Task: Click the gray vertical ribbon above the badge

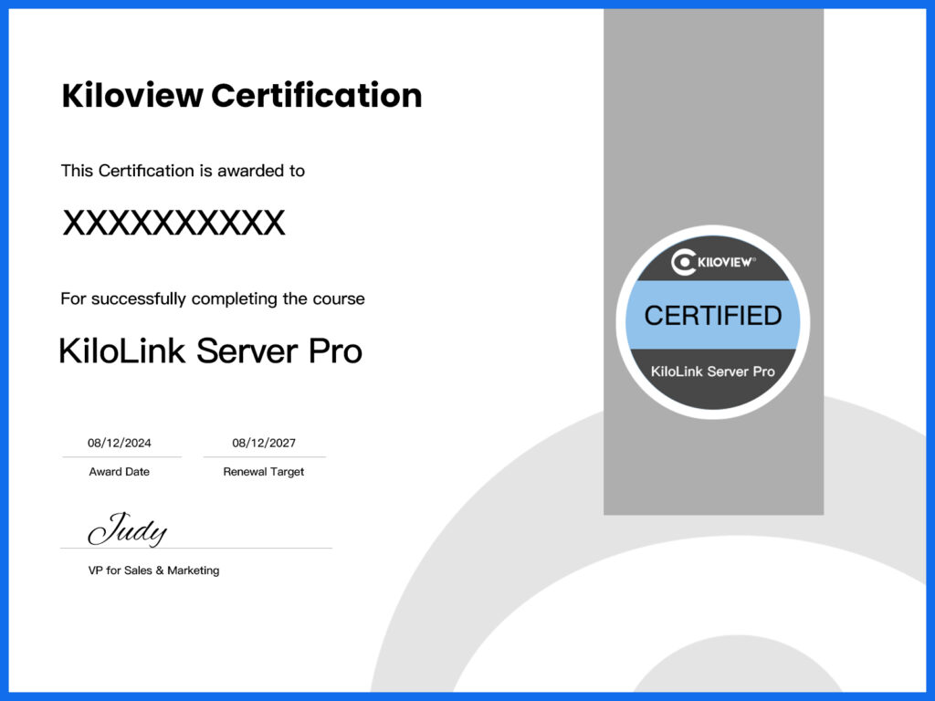Action: click(x=713, y=119)
